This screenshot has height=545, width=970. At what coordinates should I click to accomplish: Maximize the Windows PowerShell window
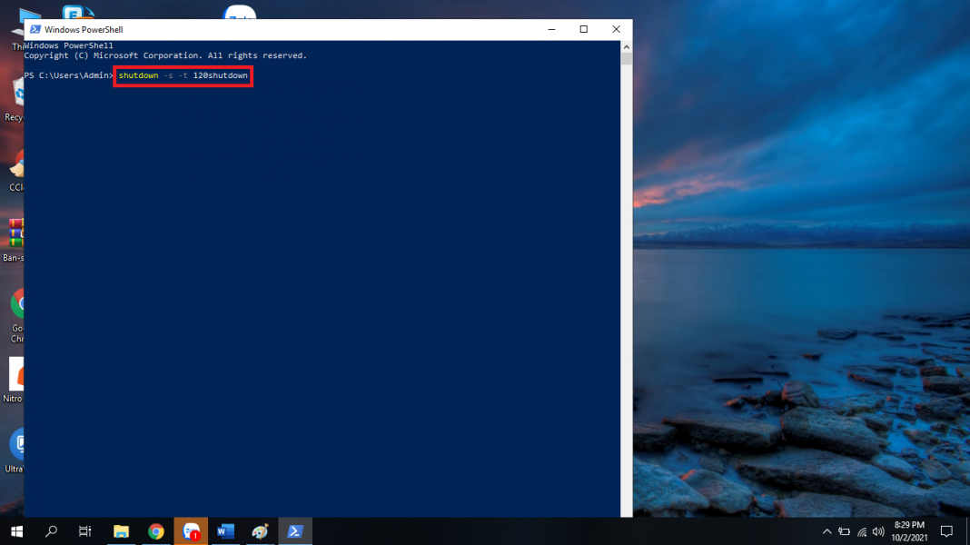pyautogui.click(x=583, y=29)
